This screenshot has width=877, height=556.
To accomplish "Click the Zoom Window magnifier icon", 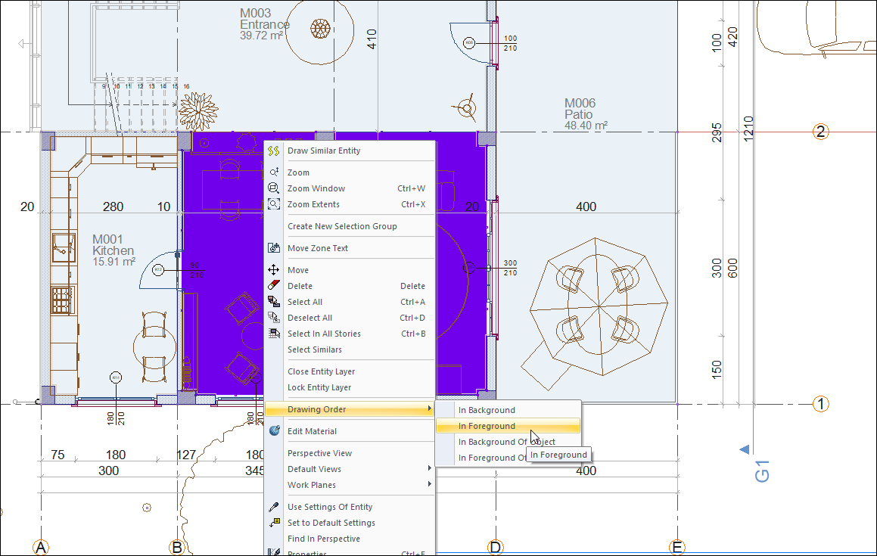I will (274, 188).
